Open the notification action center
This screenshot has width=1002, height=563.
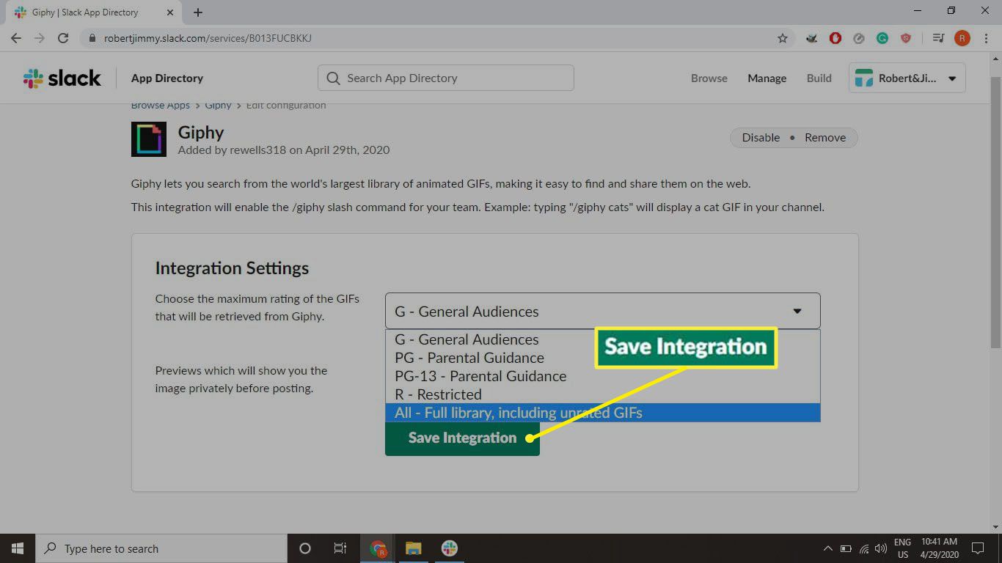(977, 548)
